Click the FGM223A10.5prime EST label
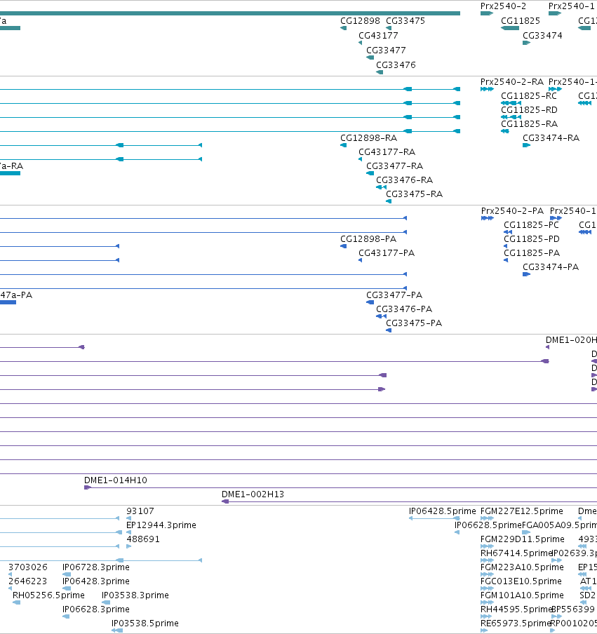Image resolution: width=597 pixels, height=634 pixels. [x=522, y=567]
